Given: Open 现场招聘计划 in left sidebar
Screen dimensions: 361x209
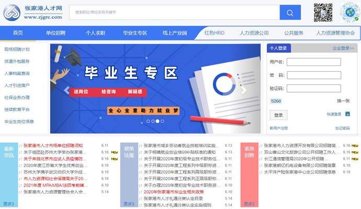Looking at the screenshot, I should coord(17,49).
